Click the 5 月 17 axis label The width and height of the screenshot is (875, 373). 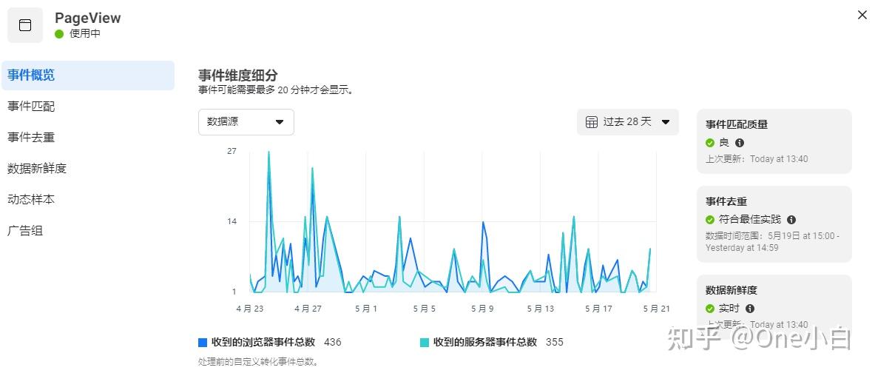[598, 309]
